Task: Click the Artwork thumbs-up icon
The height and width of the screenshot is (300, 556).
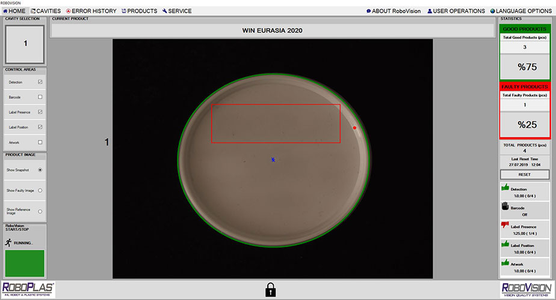Action: pyautogui.click(x=505, y=262)
